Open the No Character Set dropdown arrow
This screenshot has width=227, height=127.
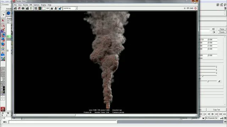pos(203,118)
